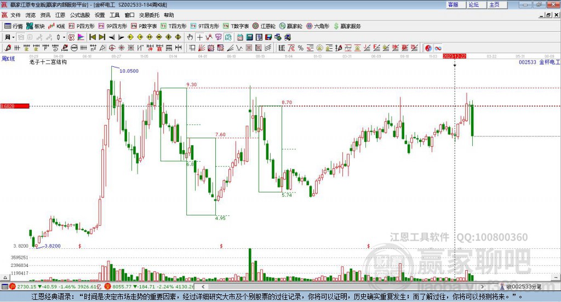Screen dimensions: 561x302
Task: Toggle the red yin-yang icon
Action: (x=428, y=48)
